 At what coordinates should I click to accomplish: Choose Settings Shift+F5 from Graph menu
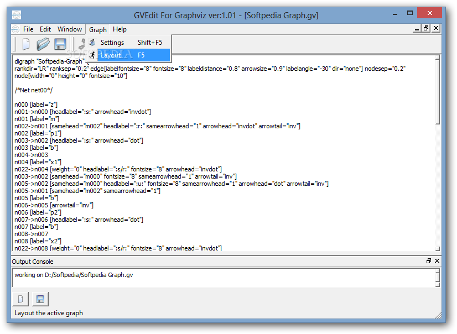pyautogui.click(x=129, y=43)
